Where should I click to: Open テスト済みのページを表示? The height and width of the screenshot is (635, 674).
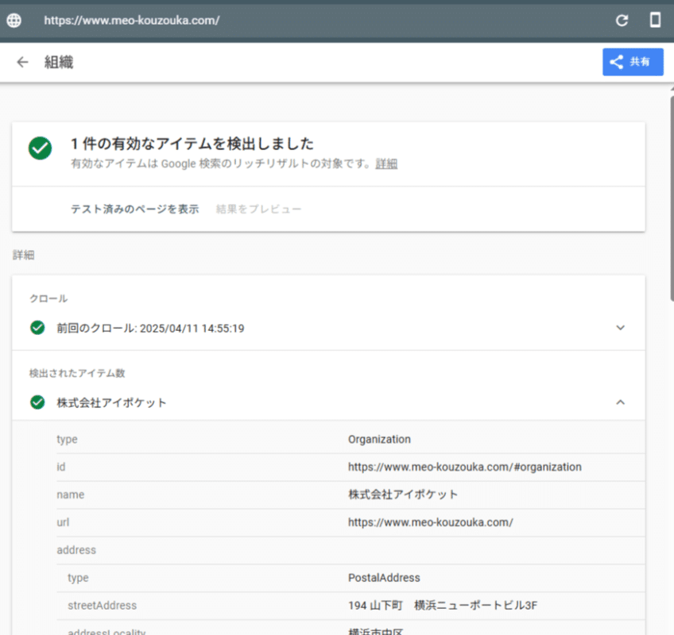[x=134, y=210]
